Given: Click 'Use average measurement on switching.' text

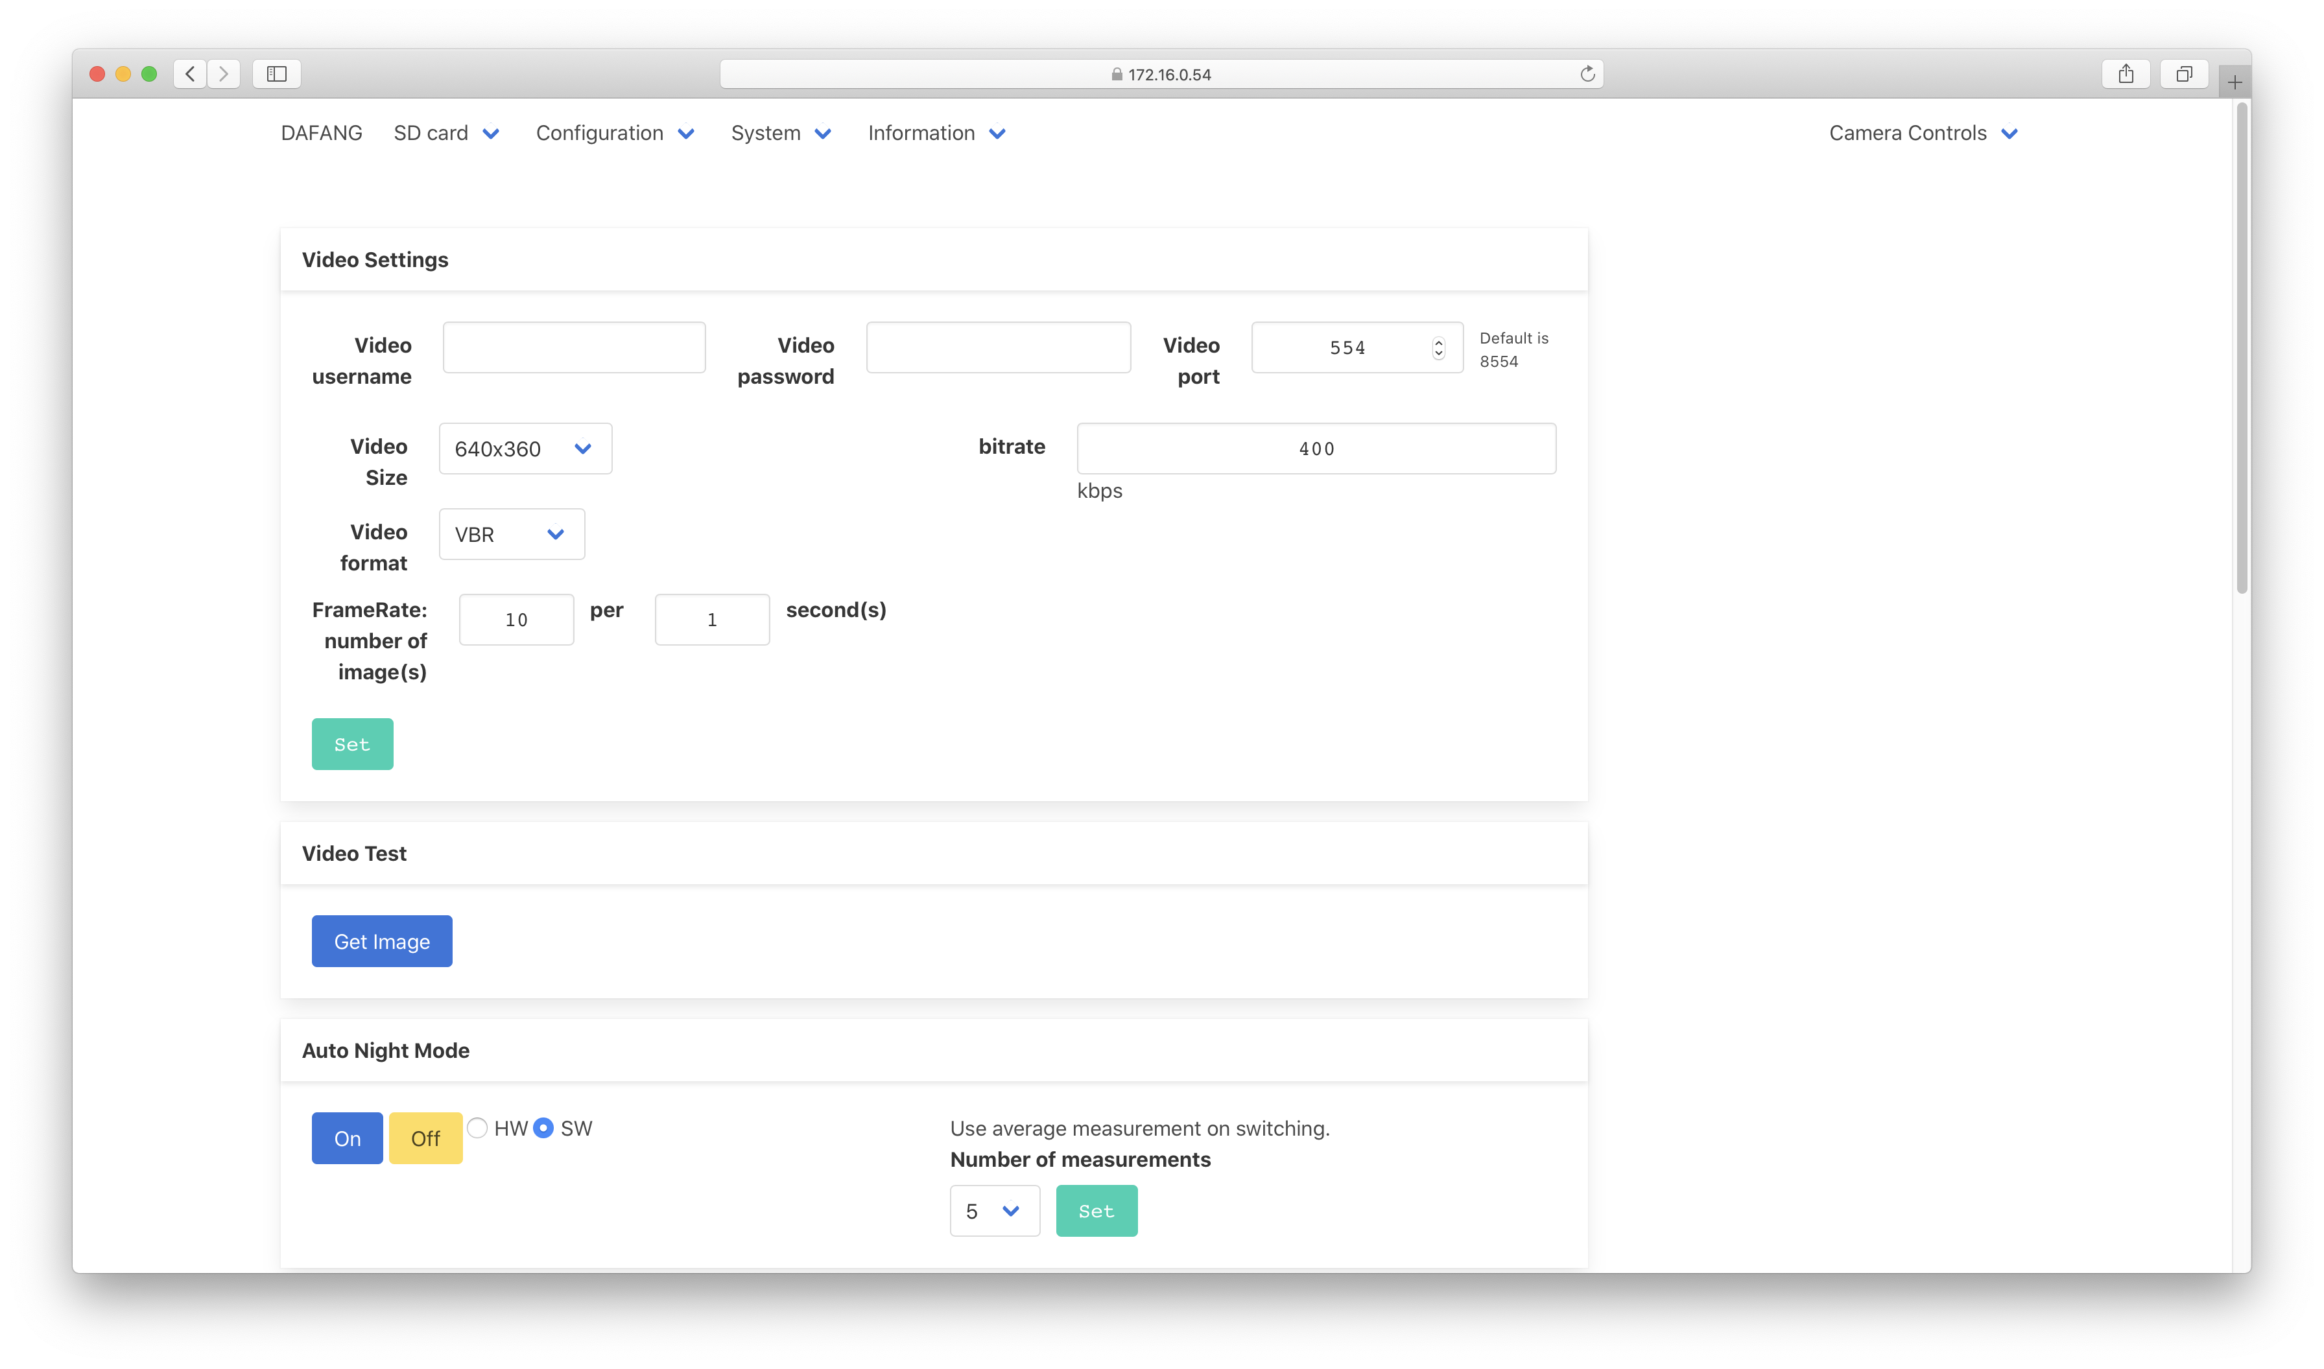Looking at the screenshot, I should tap(1139, 1129).
